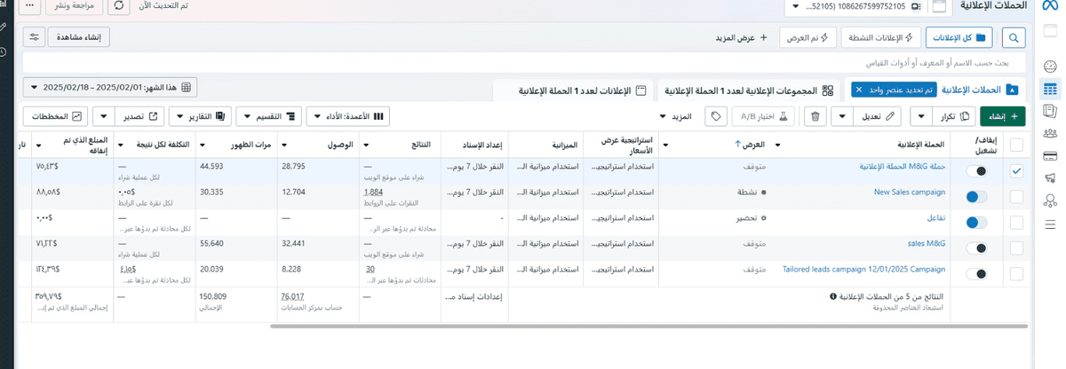Open the billing card icon in sidebar
1066x369 pixels.
[1050, 155]
